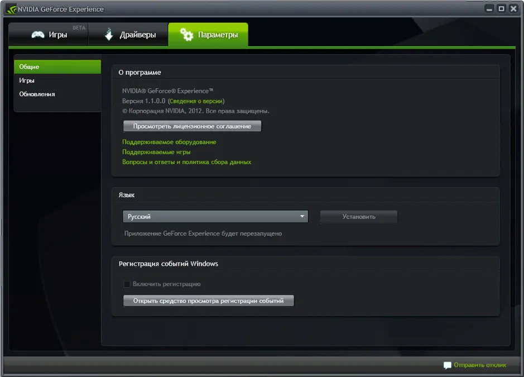The image size is (524, 377).
Task: Click the Корпорация NVIDIA 2012 copyright text
Action: tap(195, 111)
